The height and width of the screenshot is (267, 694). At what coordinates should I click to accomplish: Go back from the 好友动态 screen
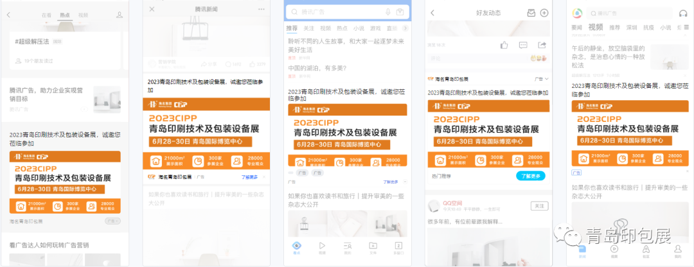click(x=432, y=13)
